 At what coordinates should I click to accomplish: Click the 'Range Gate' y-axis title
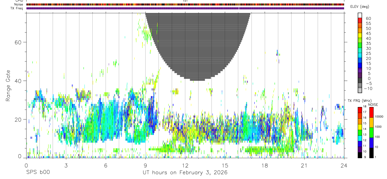8,85
